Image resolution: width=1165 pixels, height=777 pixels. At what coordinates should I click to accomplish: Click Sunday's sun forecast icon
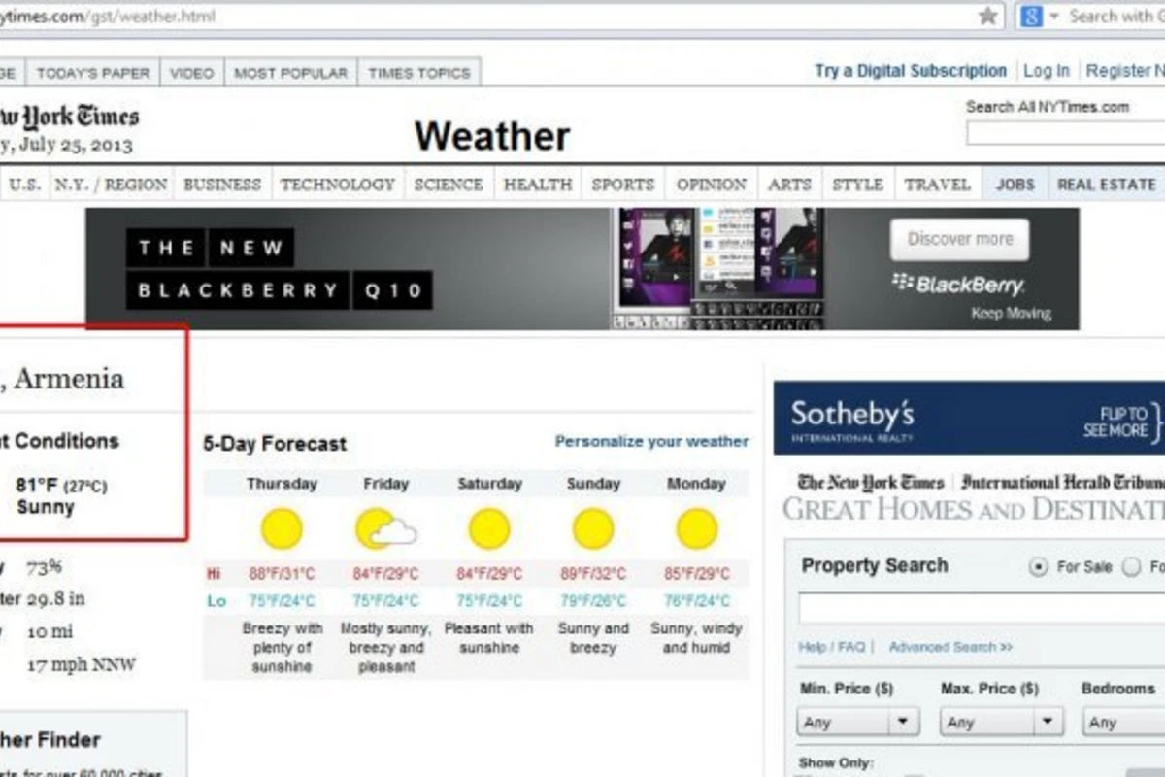click(x=593, y=529)
